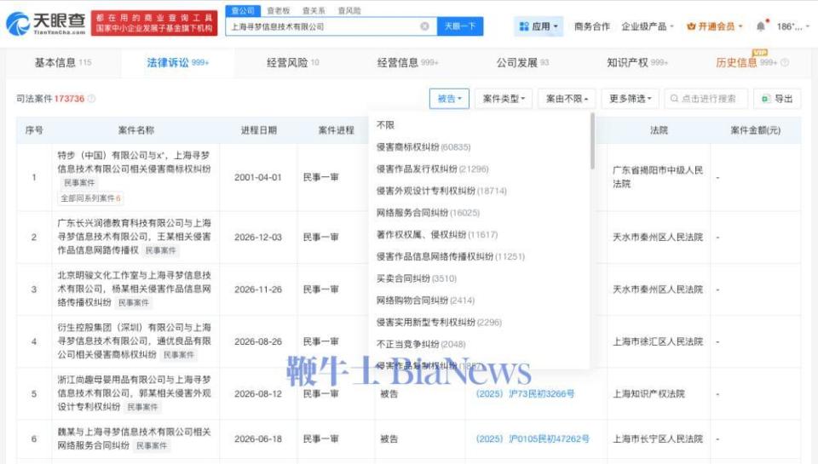
Task: Switch to 法律诉讼 tab
Action: pyautogui.click(x=177, y=62)
